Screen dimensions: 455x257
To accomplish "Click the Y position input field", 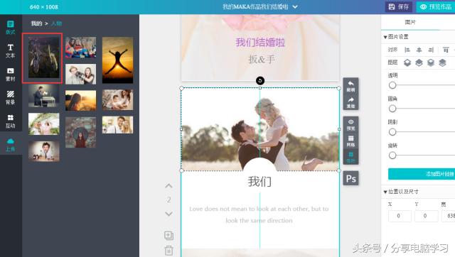I will pyautogui.click(x=426, y=216).
